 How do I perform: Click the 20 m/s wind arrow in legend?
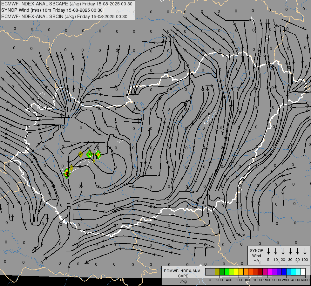click(x=283, y=251)
